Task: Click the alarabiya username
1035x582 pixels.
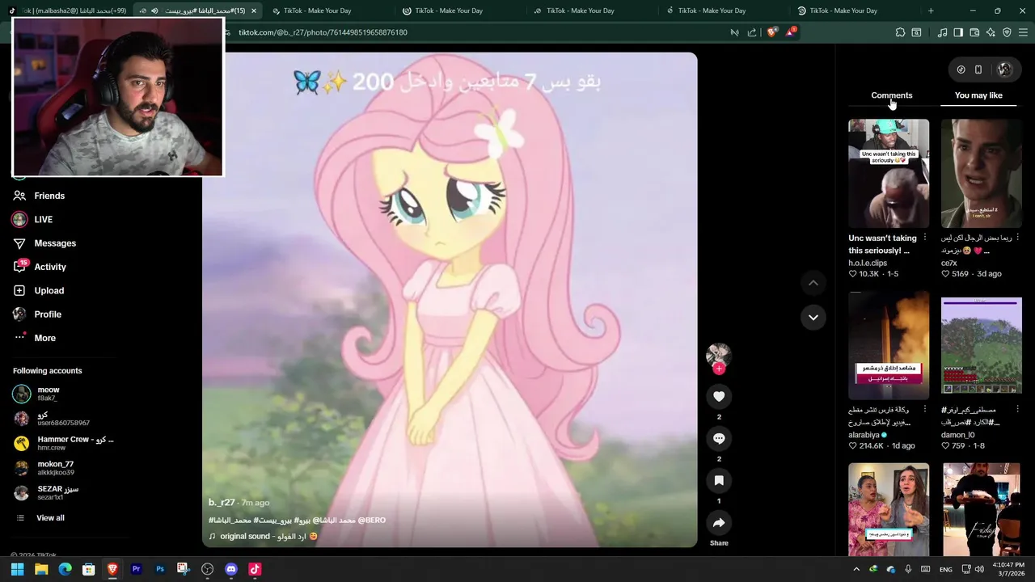Action: 864,435
